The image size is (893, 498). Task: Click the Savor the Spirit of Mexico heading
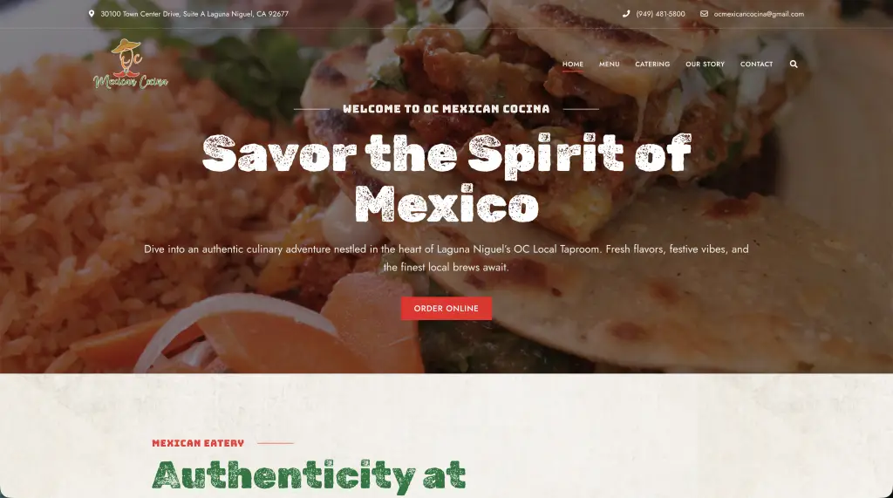coord(446,178)
